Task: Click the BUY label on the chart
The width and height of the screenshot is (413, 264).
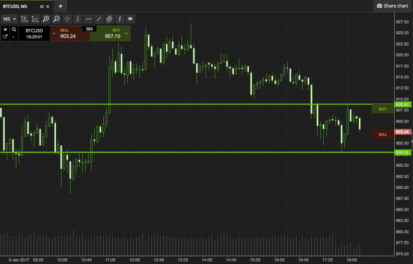Action: pyautogui.click(x=383, y=109)
